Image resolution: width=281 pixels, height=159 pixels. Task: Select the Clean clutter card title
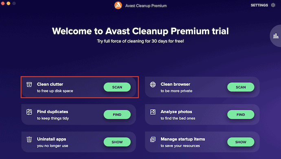[50, 84]
